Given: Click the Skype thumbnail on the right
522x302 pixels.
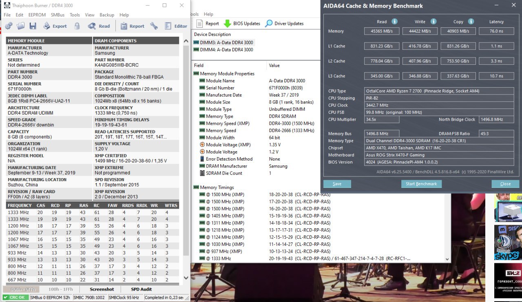Looking at the screenshot, I should click(508, 242).
